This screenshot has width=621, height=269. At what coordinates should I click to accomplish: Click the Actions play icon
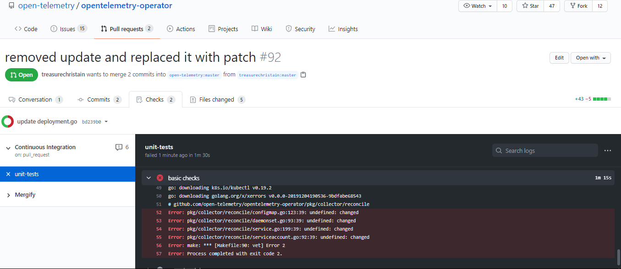click(x=170, y=29)
